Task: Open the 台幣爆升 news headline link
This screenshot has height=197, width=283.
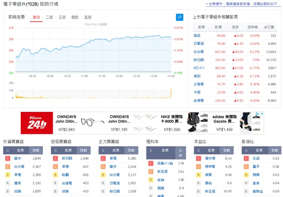Action: coord(243,4)
